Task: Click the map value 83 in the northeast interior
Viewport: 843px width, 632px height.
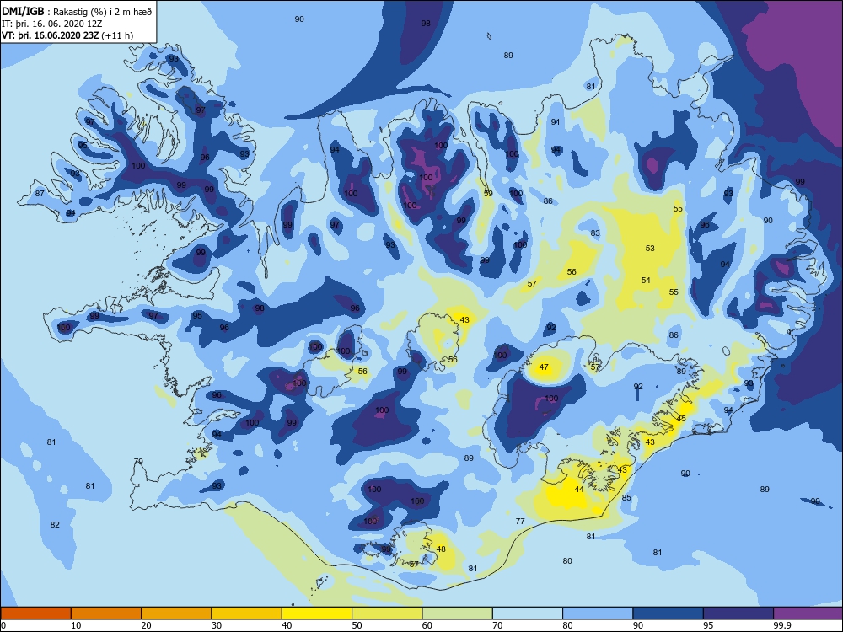Action: 595,233
